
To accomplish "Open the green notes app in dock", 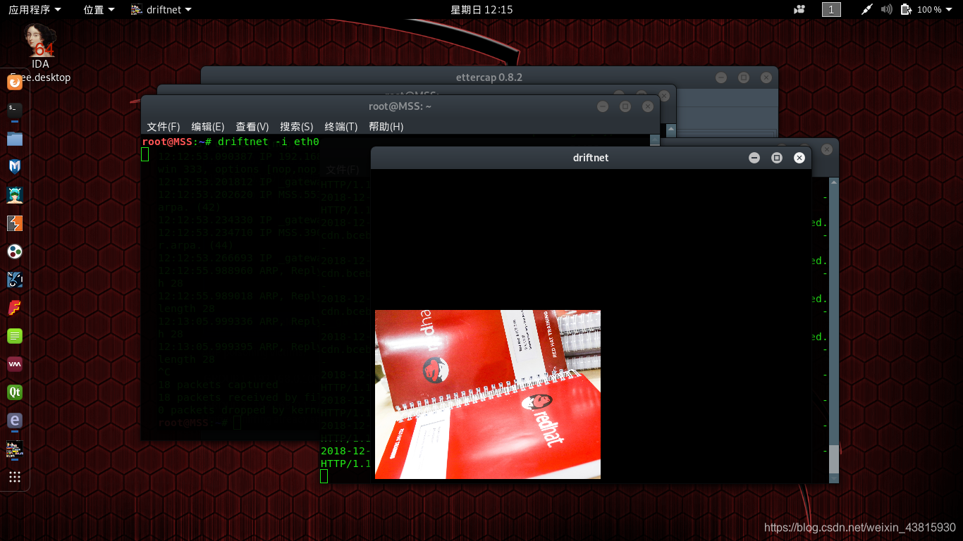I will click(x=15, y=336).
